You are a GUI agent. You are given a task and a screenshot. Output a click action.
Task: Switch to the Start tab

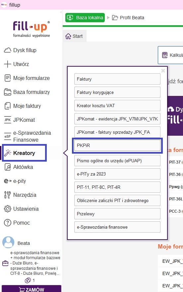point(74,36)
